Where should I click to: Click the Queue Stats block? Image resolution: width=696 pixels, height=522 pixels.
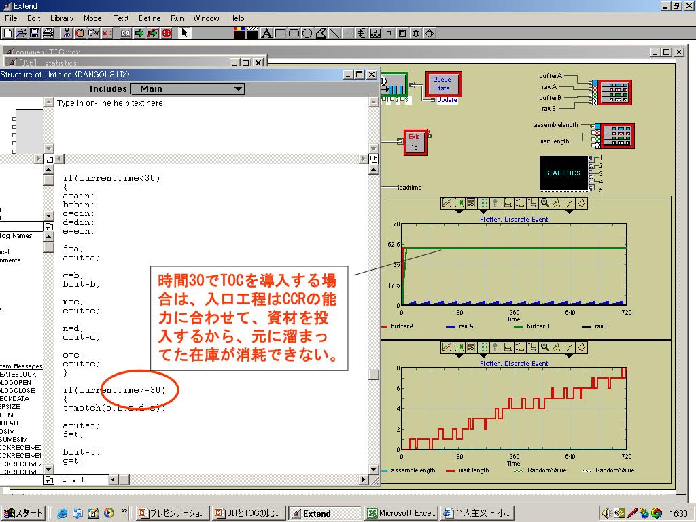pyautogui.click(x=442, y=84)
